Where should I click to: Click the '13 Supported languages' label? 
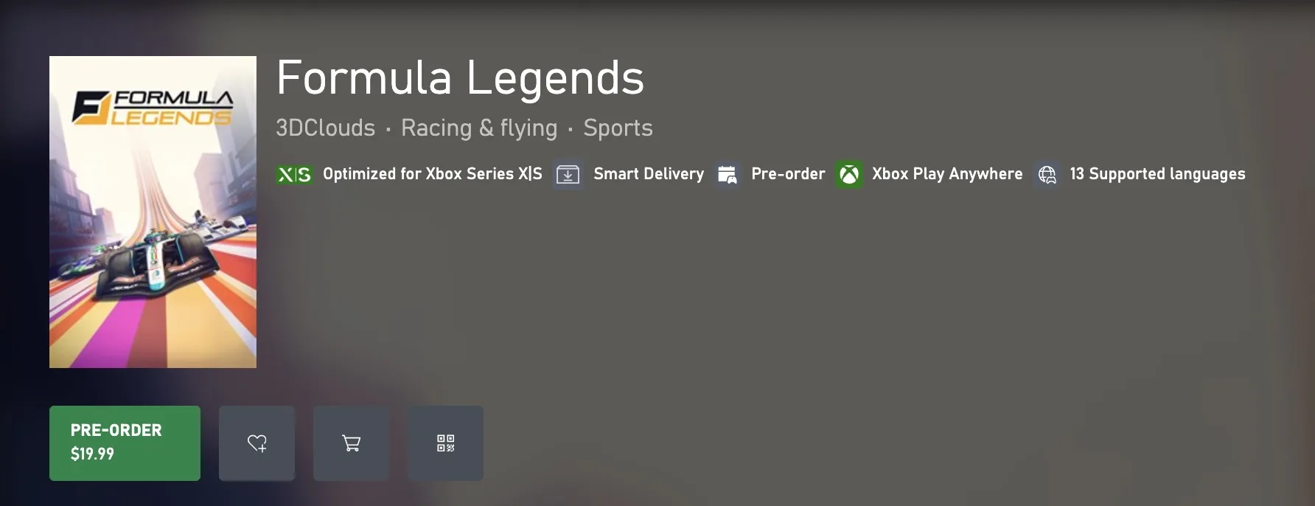(1157, 174)
